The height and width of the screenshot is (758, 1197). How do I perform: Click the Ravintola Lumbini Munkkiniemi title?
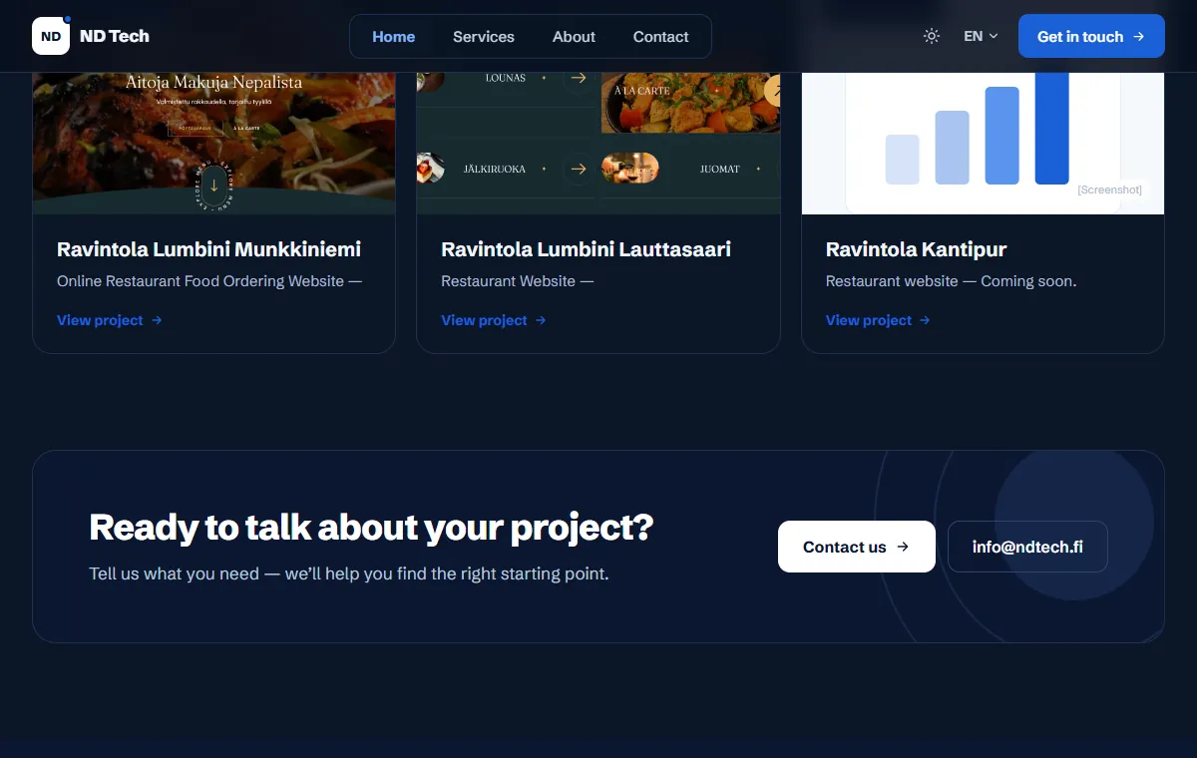pyautogui.click(x=208, y=249)
